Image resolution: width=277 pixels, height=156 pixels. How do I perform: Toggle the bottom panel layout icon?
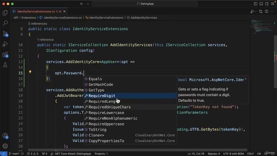point(261,4)
